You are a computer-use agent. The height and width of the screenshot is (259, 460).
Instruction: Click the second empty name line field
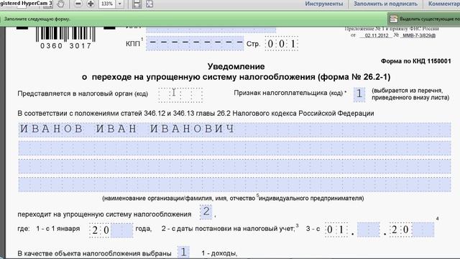coord(234,148)
